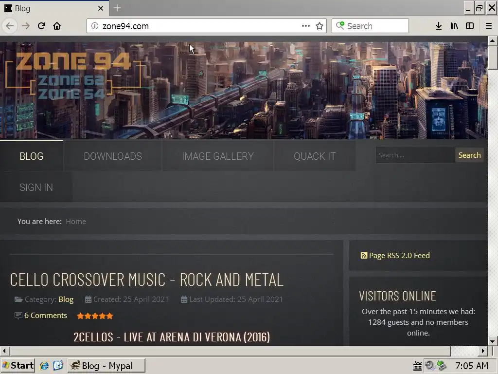Viewport: 498px width, 374px height.
Task: Bookmark this page with the star
Action: click(x=320, y=26)
